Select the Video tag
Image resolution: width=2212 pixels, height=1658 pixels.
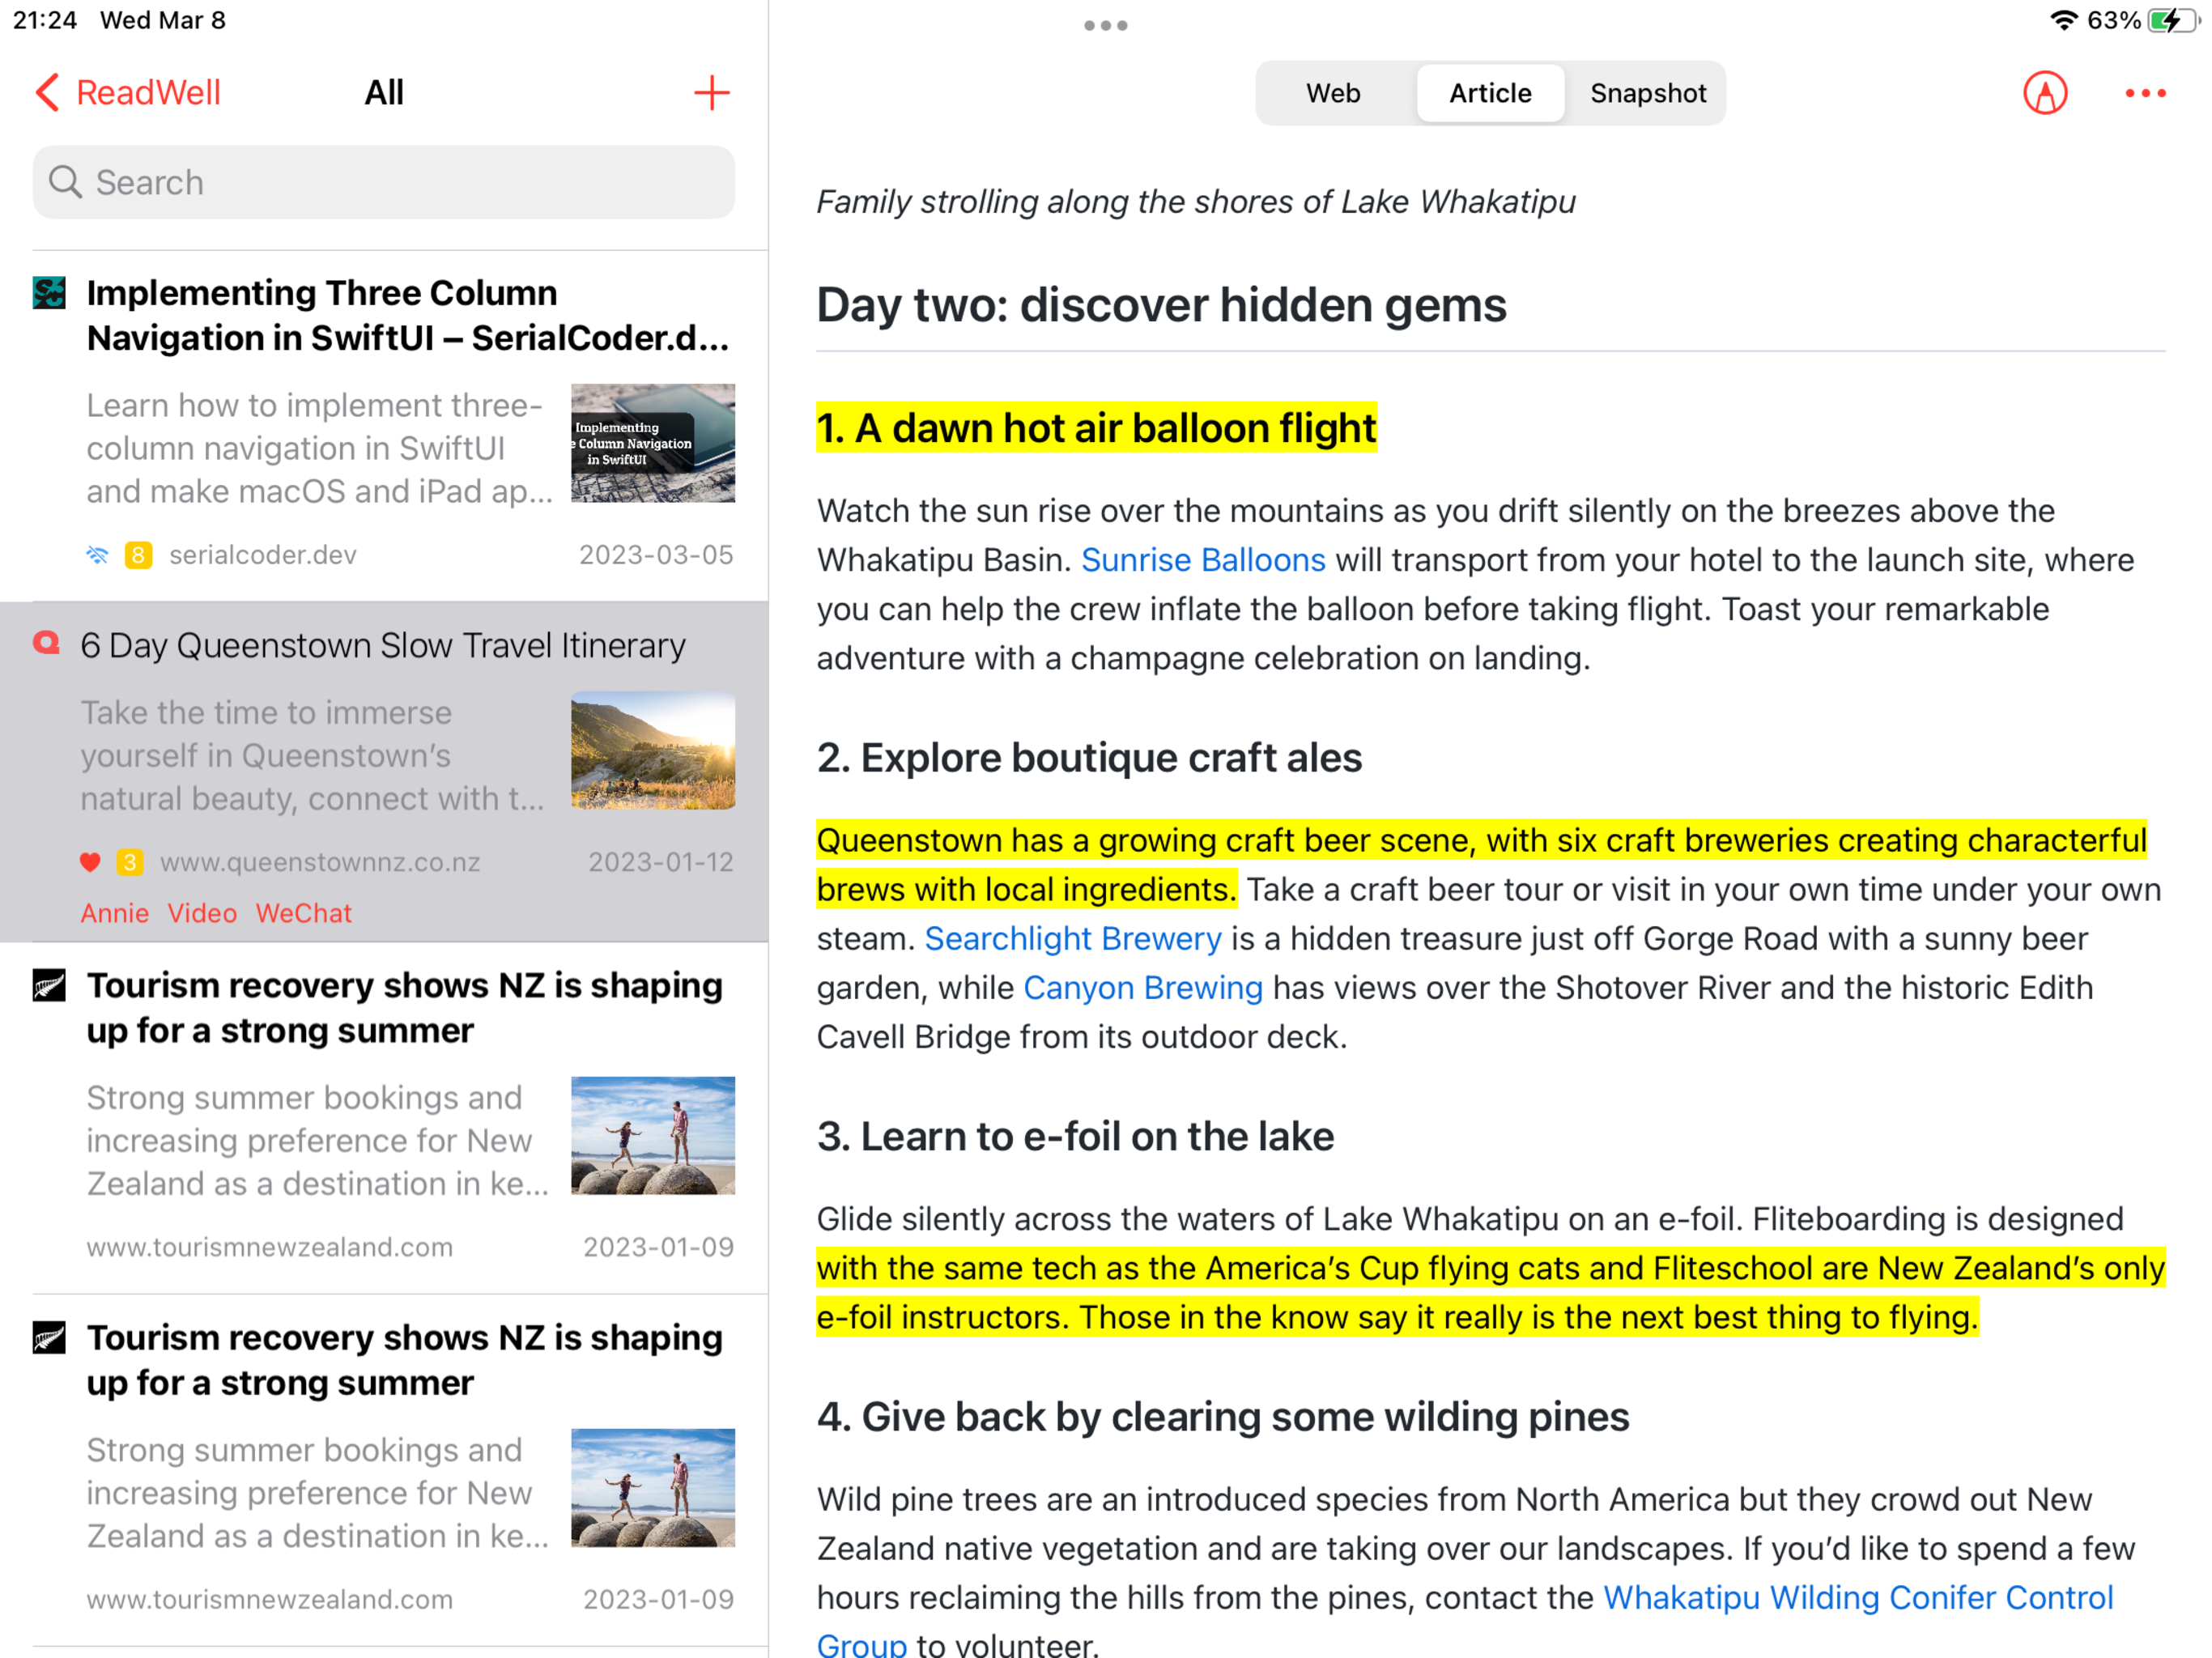point(202,913)
